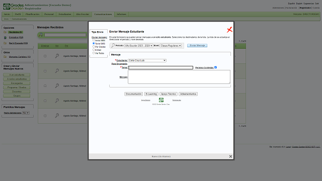322x181 pixels.
Task: Open the Facturación module link
Action: point(291,8)
